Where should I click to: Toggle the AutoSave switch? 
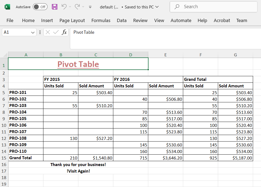[x=40, y=7]
